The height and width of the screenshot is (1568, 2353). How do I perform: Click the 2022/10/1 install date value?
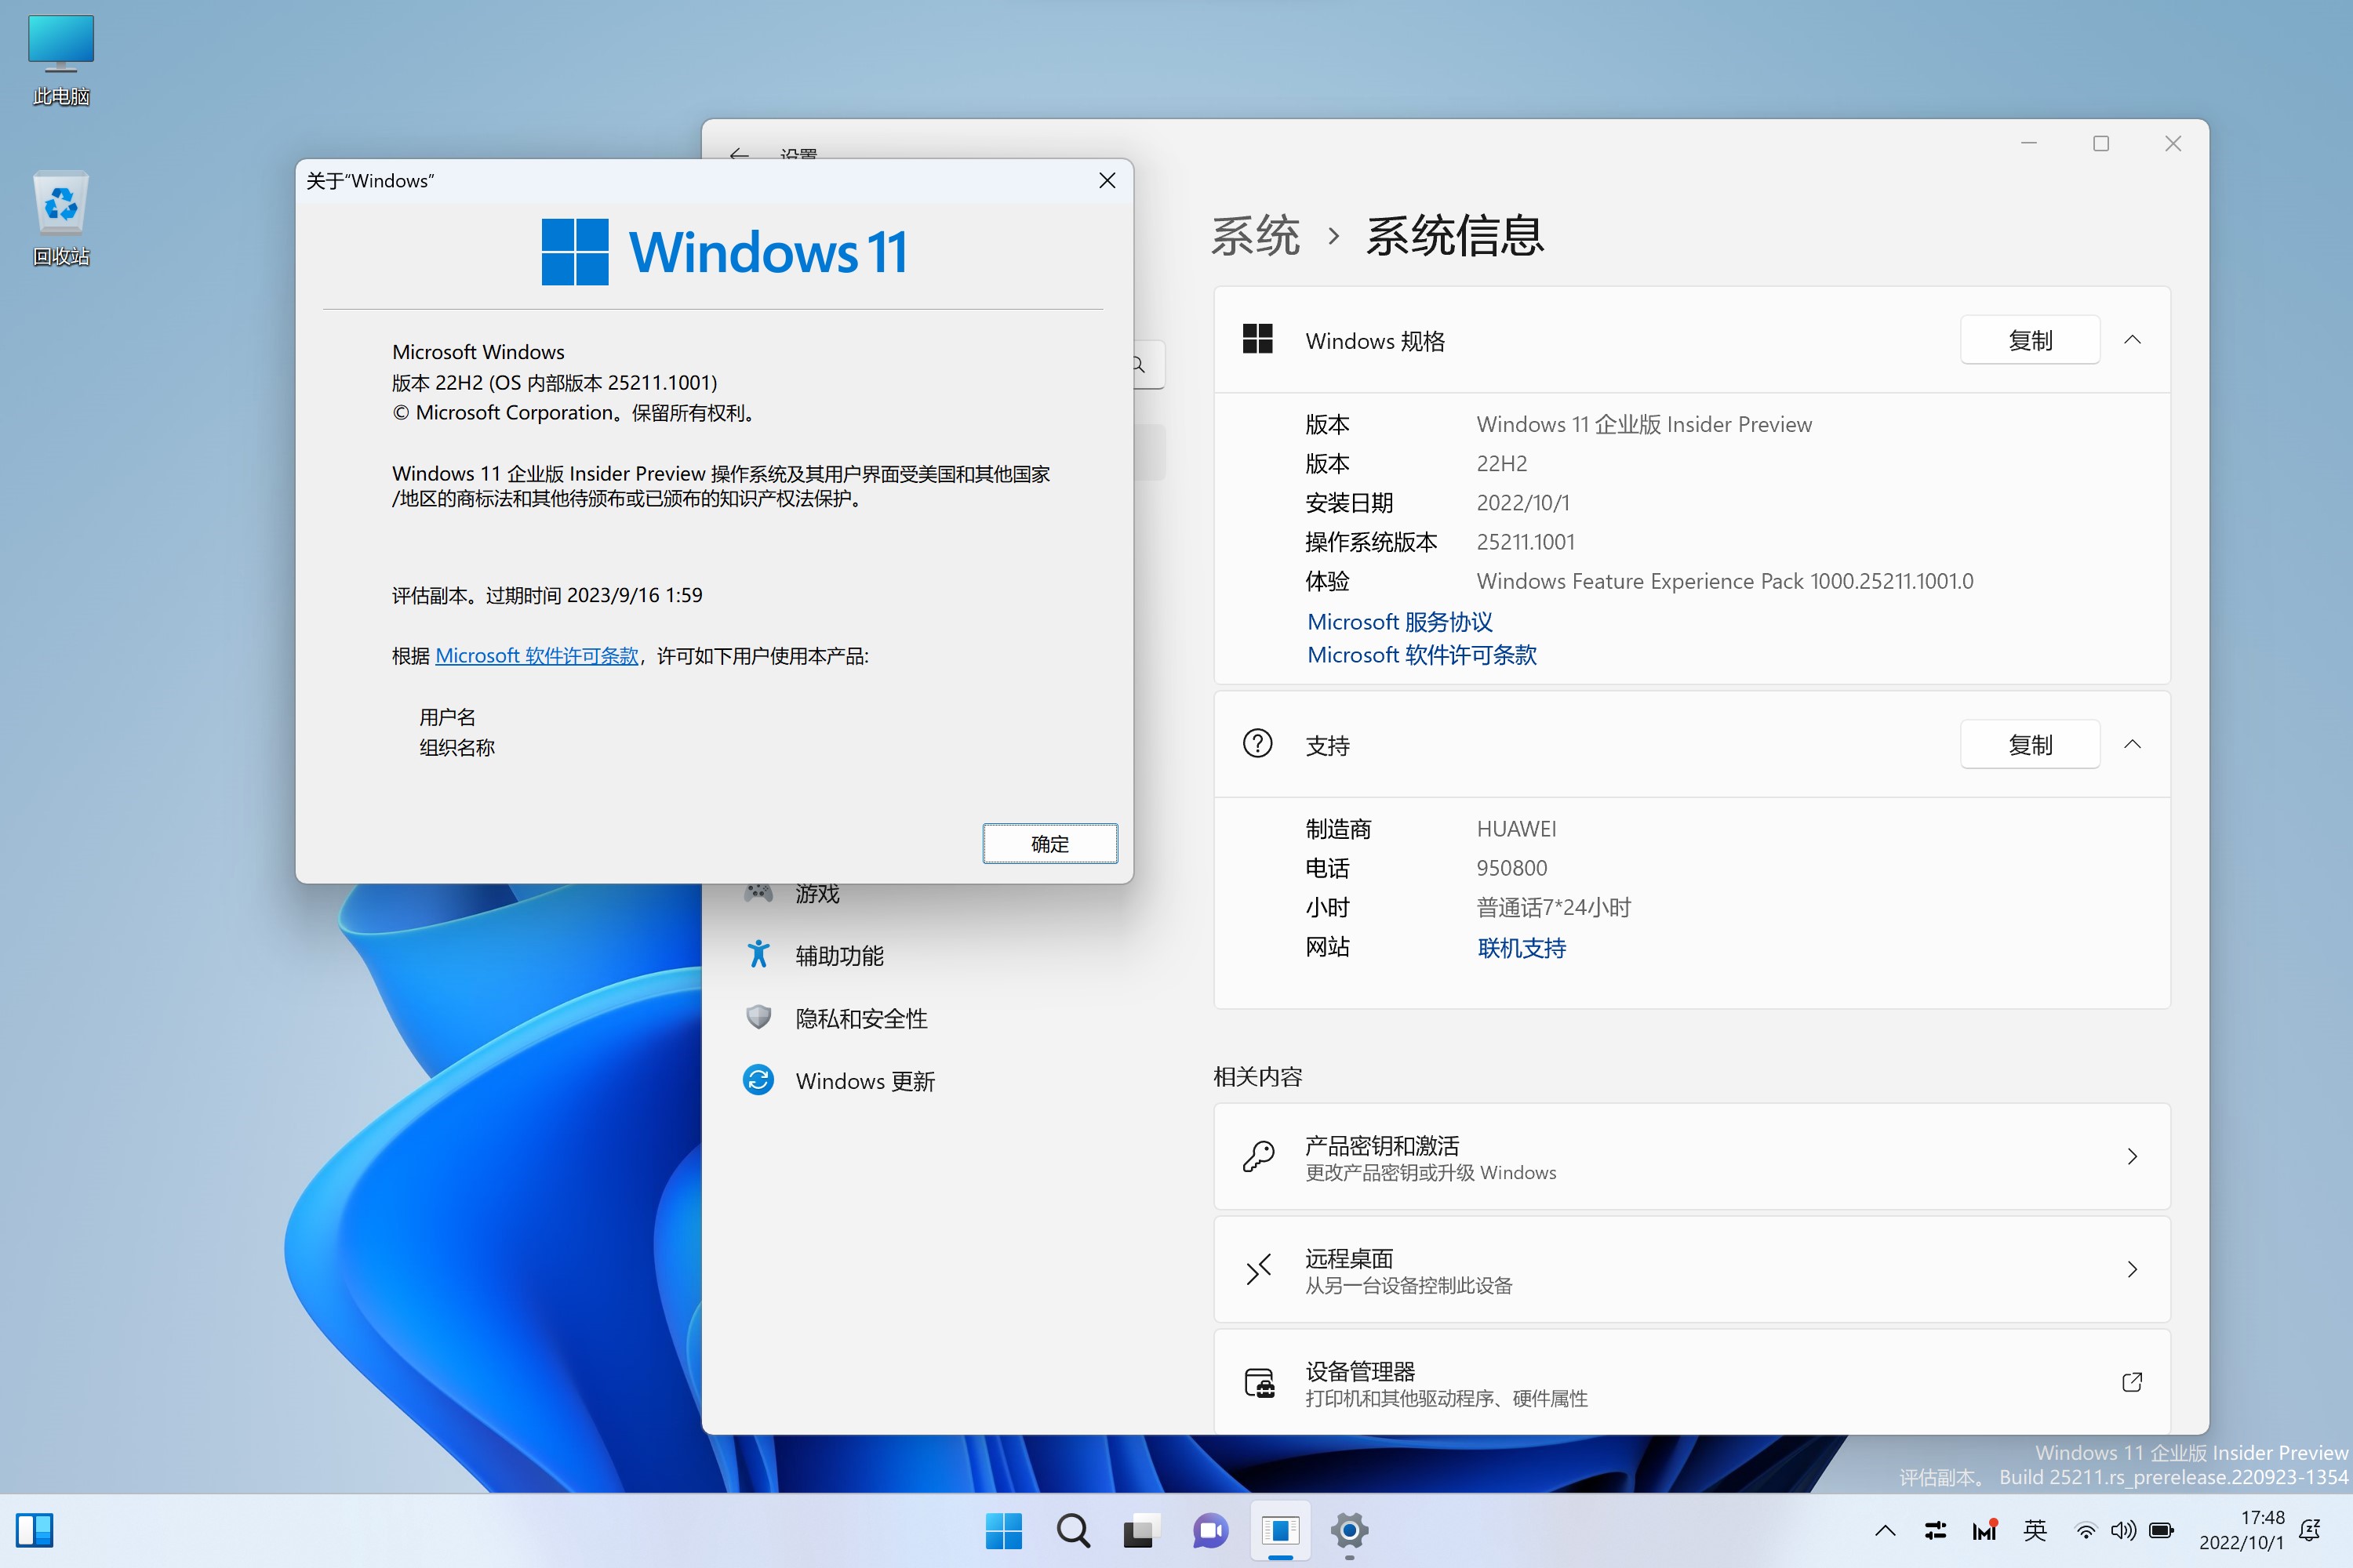[1522, 503]
